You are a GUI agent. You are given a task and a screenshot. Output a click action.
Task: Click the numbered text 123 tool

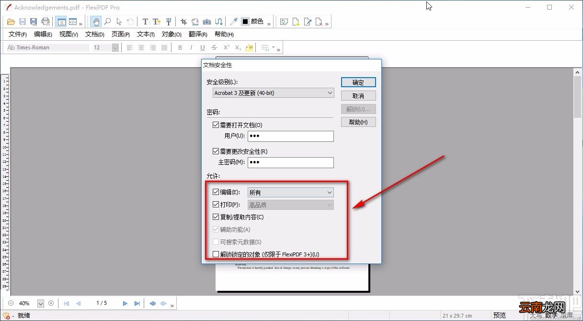[168, 22]
